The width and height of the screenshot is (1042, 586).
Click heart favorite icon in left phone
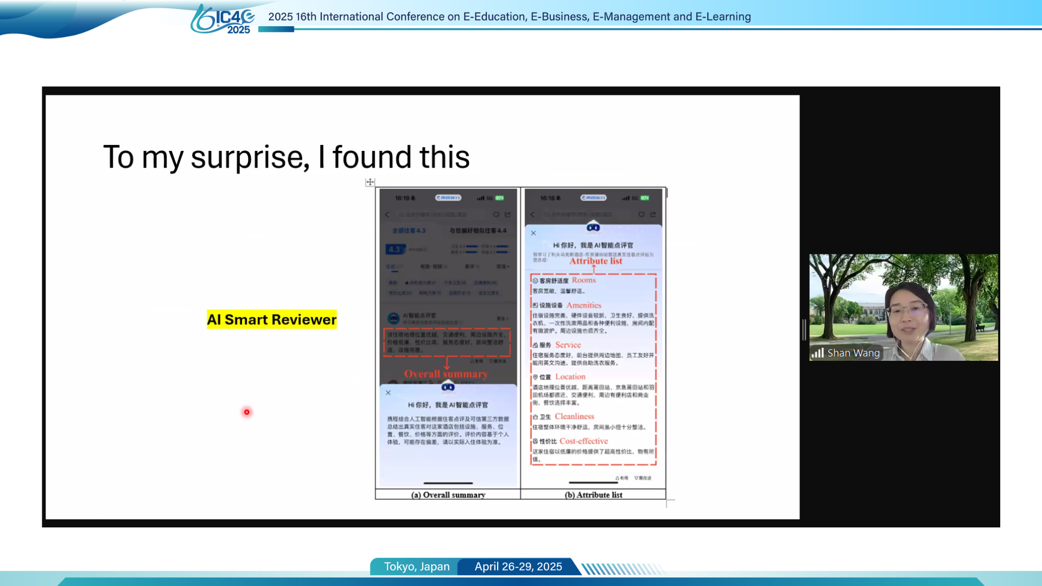[x=496, y=215]
